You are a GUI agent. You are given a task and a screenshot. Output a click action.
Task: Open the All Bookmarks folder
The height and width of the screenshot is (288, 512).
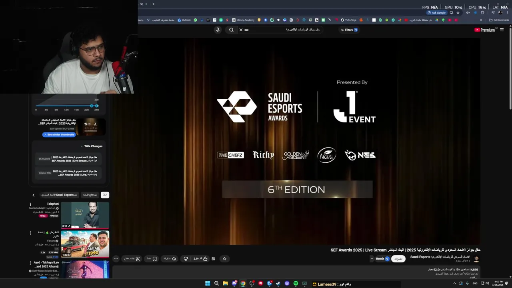(499, 20)
